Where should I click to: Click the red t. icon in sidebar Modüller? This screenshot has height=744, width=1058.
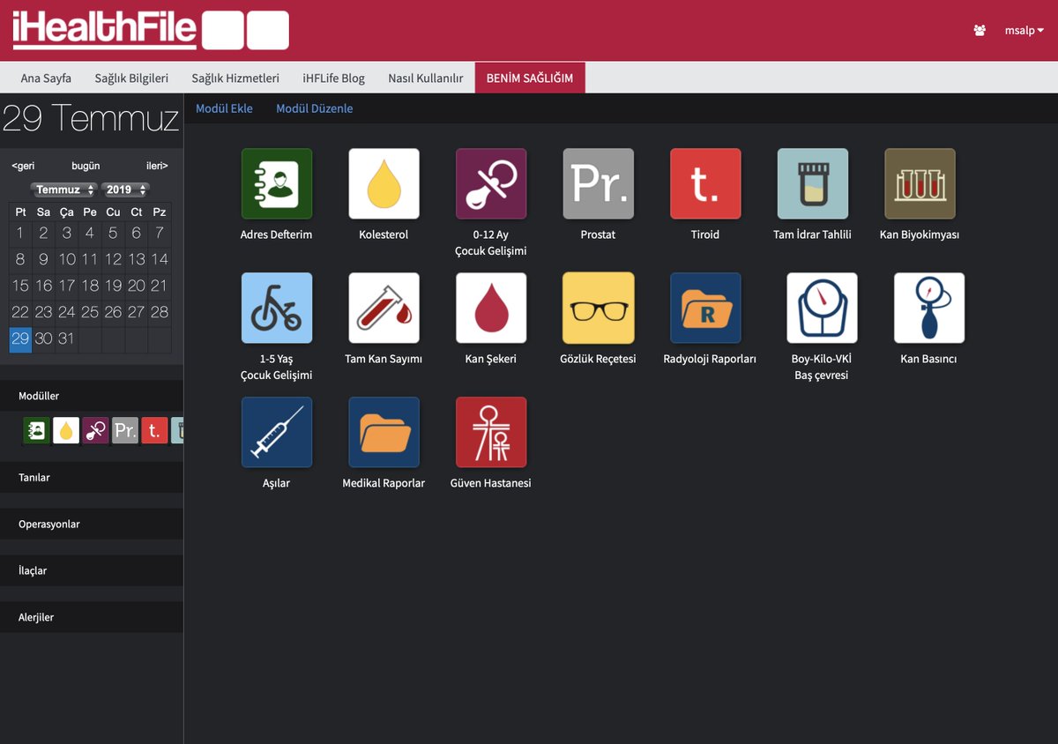click(x=154, y=430)
